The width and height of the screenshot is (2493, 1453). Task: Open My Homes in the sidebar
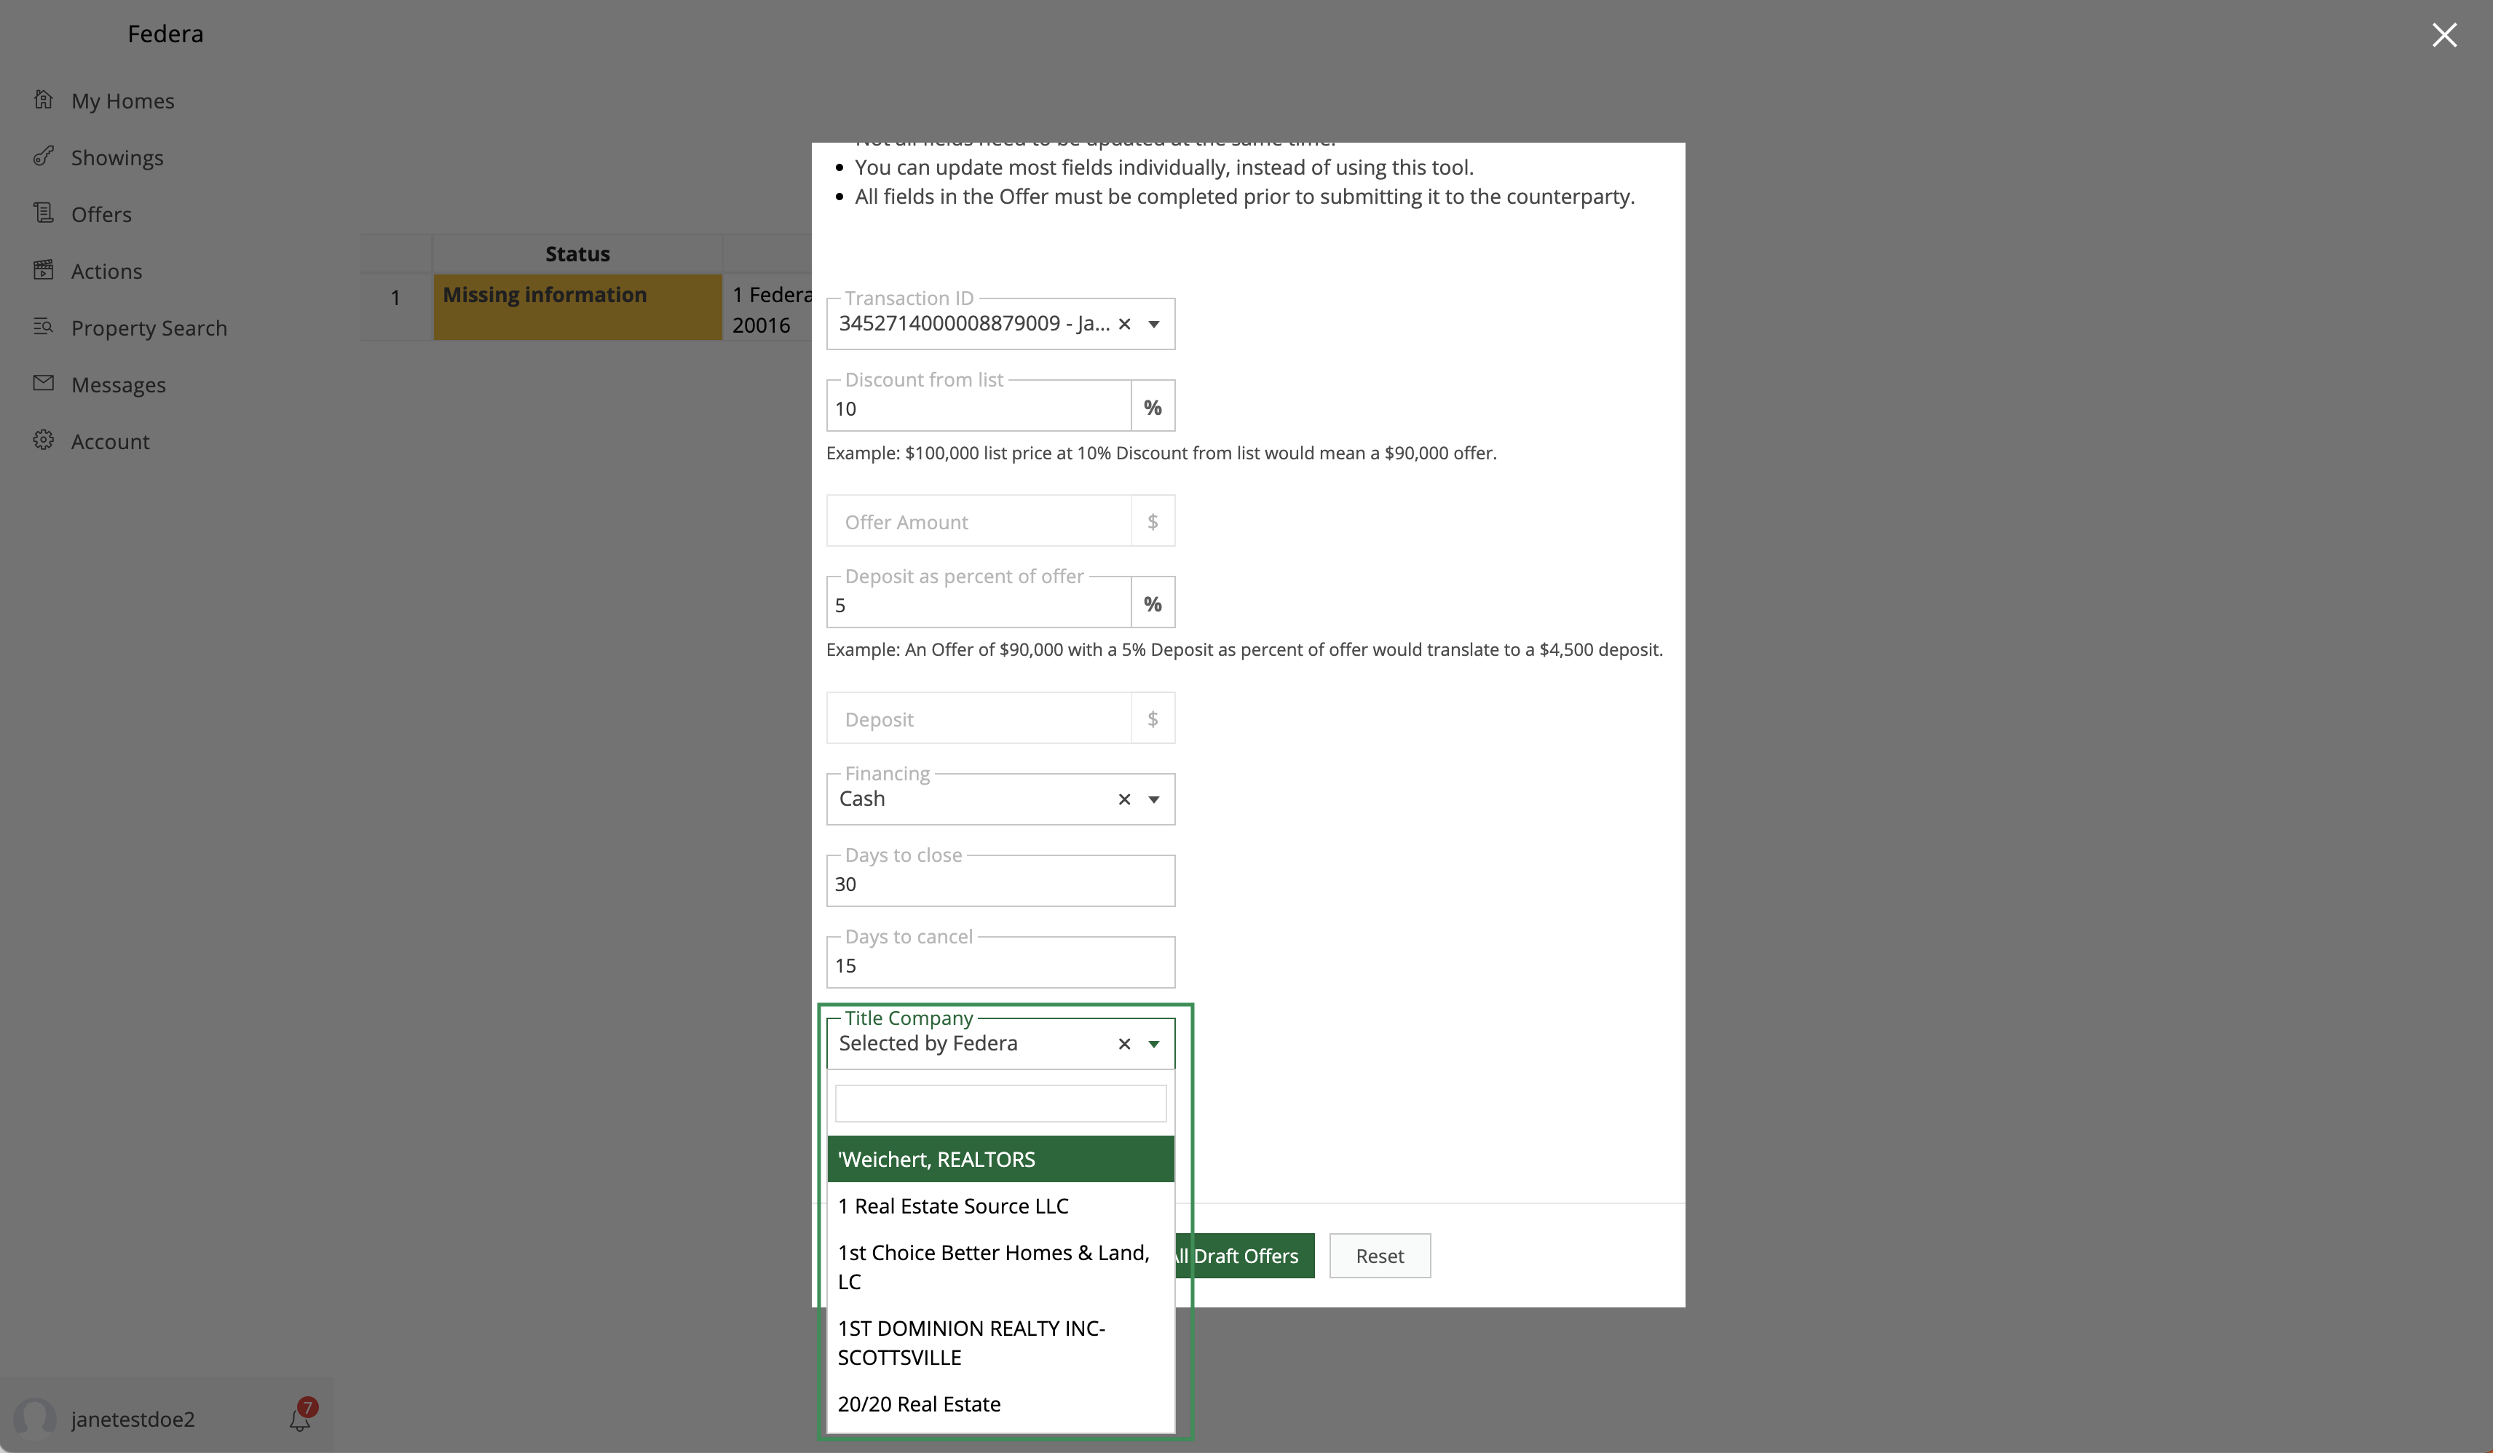click(122, 101)
